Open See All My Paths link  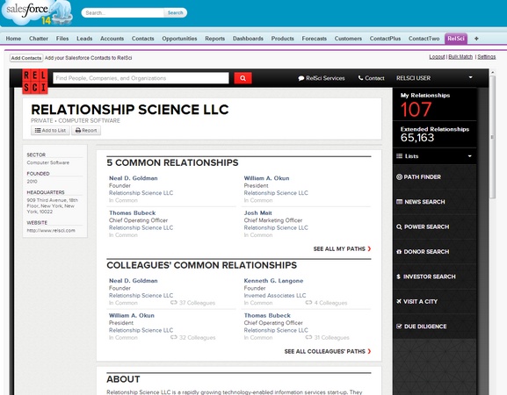click(339, 248)
